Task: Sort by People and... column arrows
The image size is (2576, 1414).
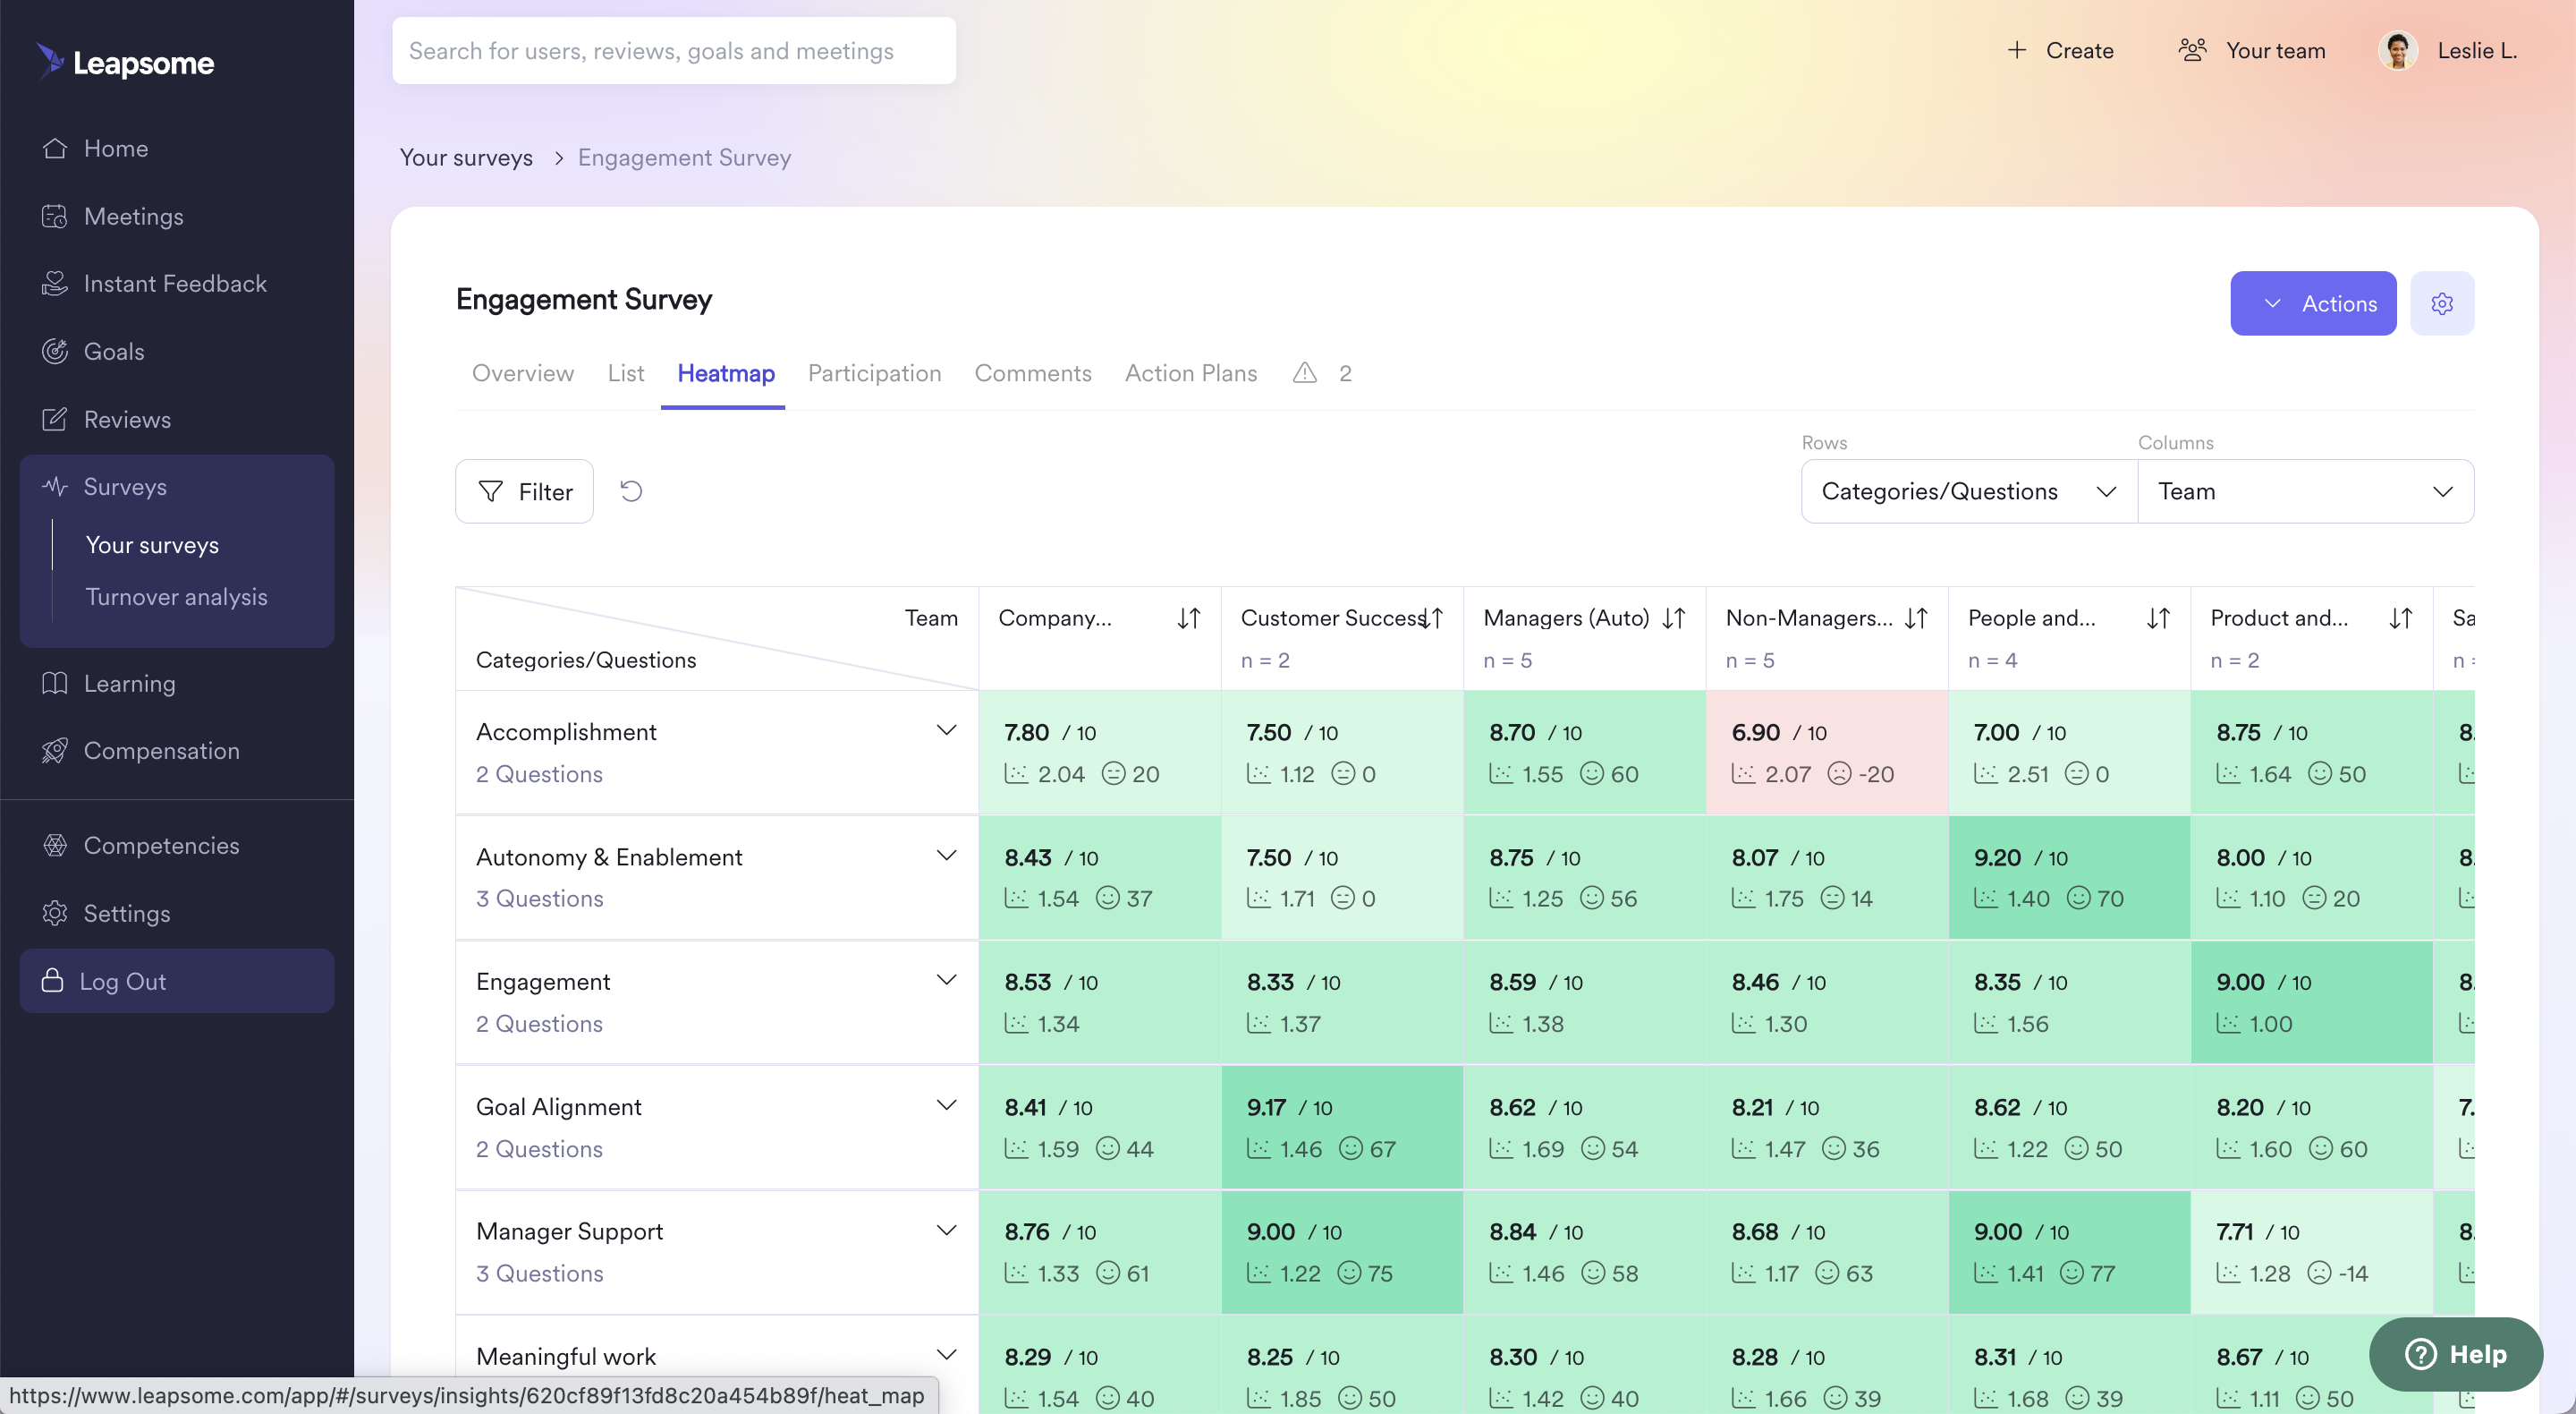Action: pos(2158,618)
